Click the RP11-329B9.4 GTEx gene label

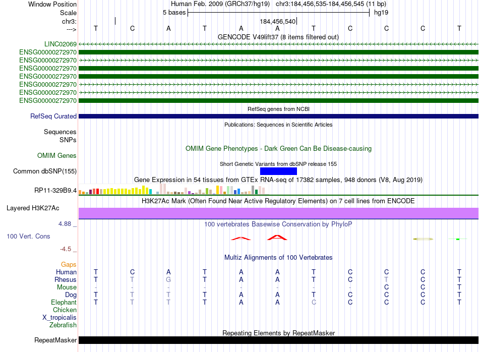tap(55, 190)
